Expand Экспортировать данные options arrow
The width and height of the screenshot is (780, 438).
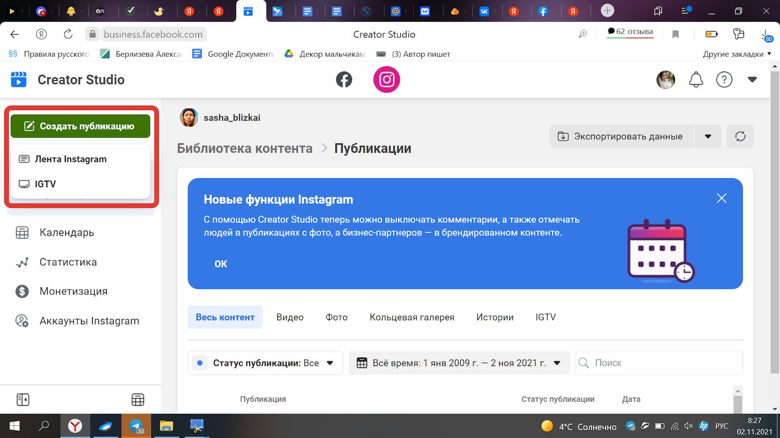click(x=708, y=136)
